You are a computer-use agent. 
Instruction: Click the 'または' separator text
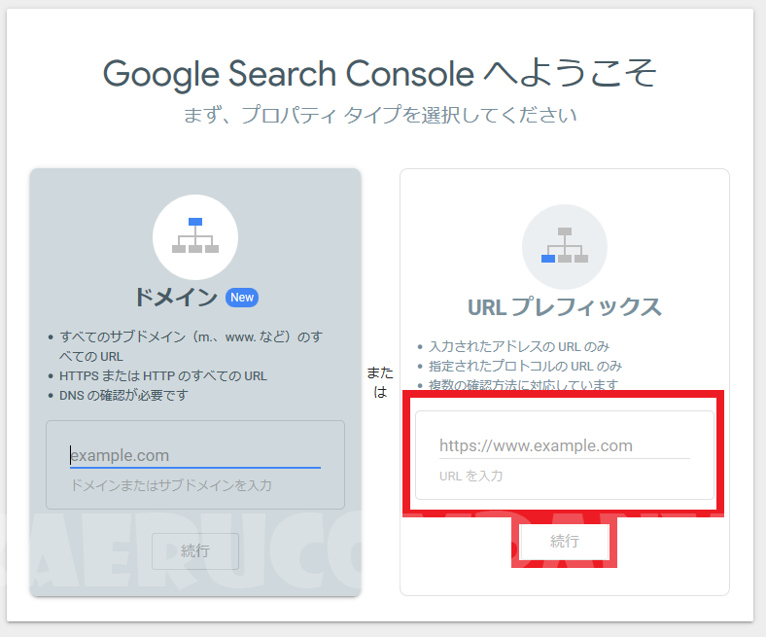point(380,382)
